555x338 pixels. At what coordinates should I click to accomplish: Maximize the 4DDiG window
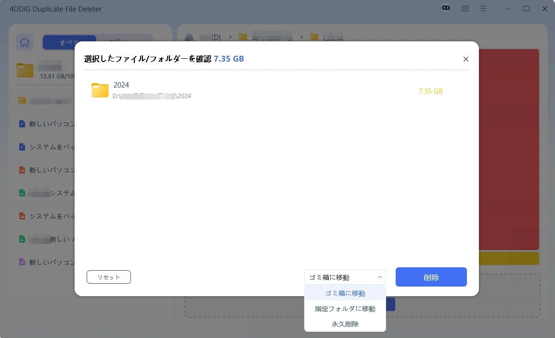526,9
